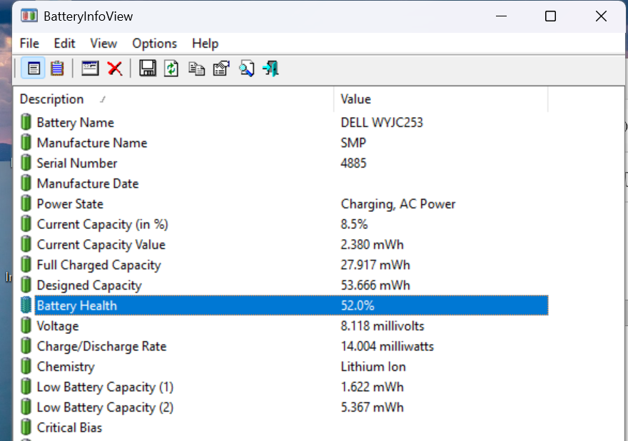The height and width of the screenshot is (441, 628).
Task: Select the Manufacture Name row label
Action: click(92, 143)
